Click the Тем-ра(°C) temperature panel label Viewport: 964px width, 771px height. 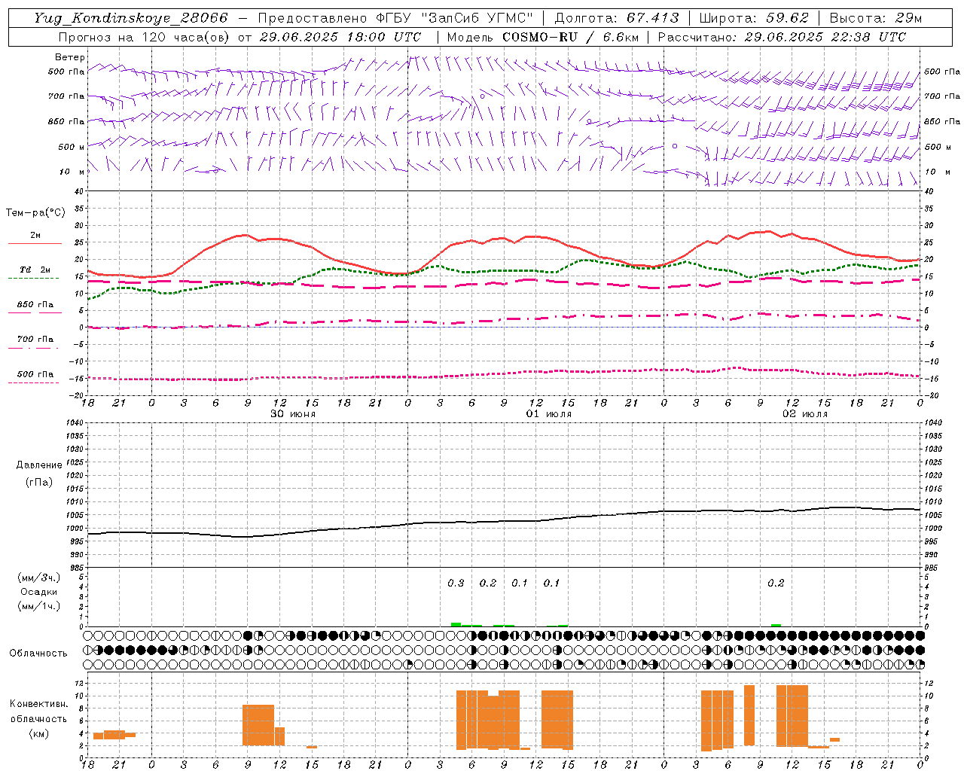(35, 213)
